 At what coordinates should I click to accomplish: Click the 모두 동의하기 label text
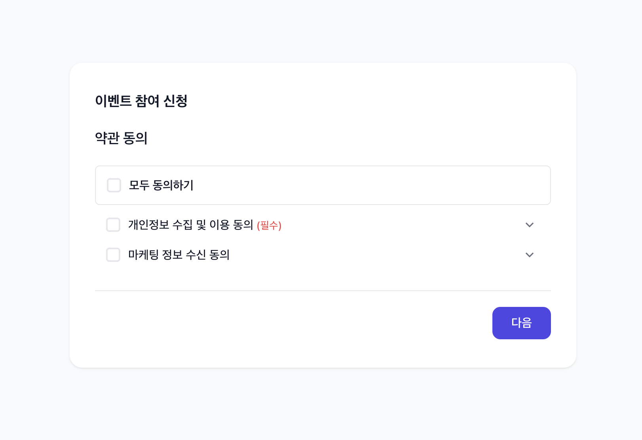[x=161, y=185]
